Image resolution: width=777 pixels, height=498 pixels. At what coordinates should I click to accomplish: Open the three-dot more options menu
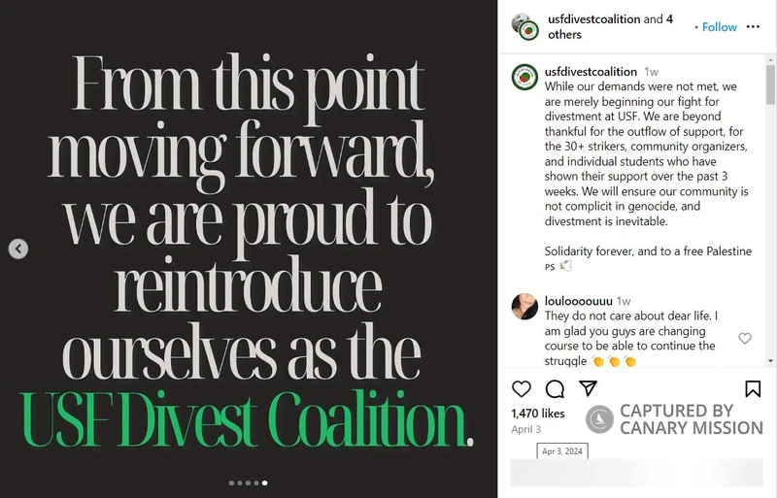tap(754, 27)
